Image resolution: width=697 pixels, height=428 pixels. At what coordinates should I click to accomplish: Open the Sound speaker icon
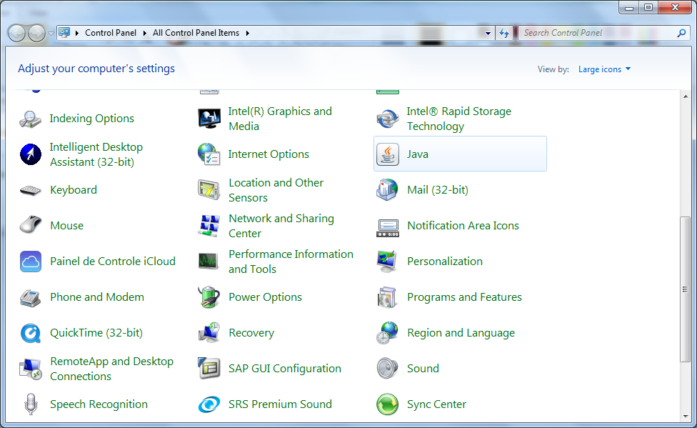pos(387,369)
